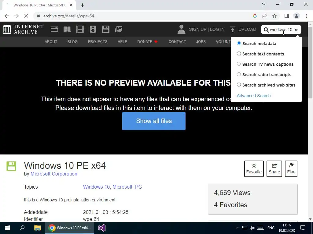Click the search magnifier icon in search box
This screenshot has width=313, height=234.
[266, 30]
